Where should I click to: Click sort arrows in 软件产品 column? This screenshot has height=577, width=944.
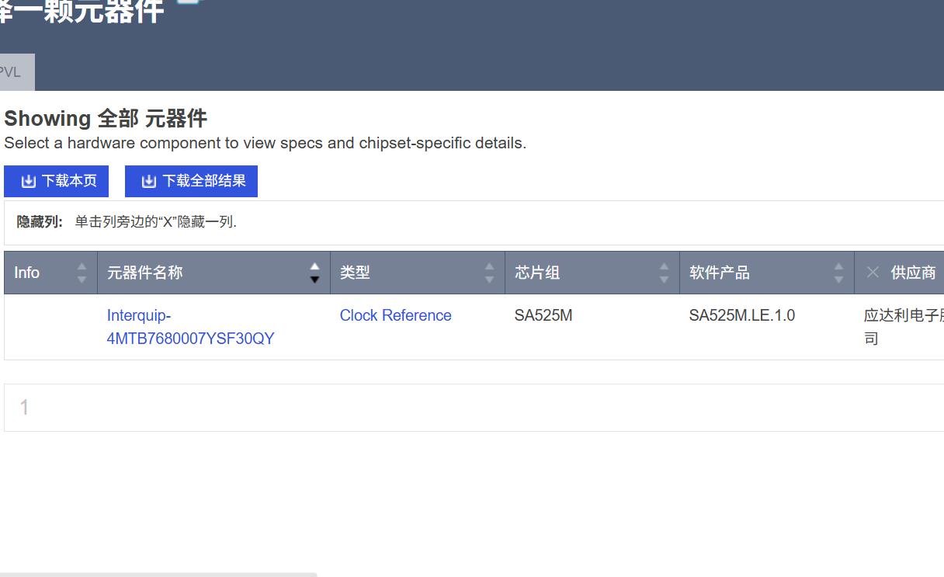coord(838,273)
